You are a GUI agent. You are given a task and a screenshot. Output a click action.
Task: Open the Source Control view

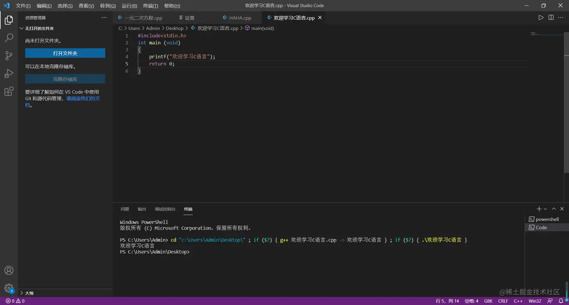click(x=8, y=55)
